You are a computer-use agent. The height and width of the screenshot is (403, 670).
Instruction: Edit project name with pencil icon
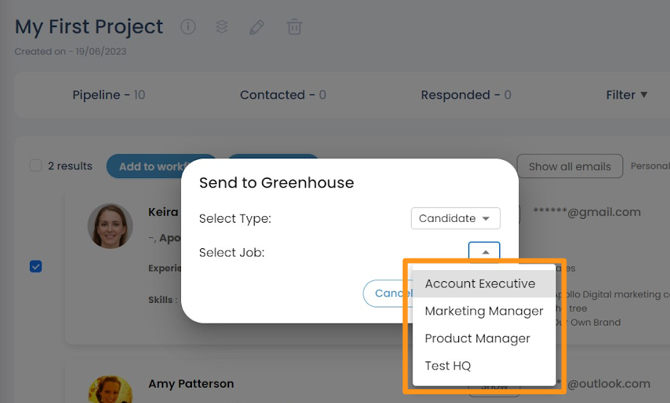(257, 27)
